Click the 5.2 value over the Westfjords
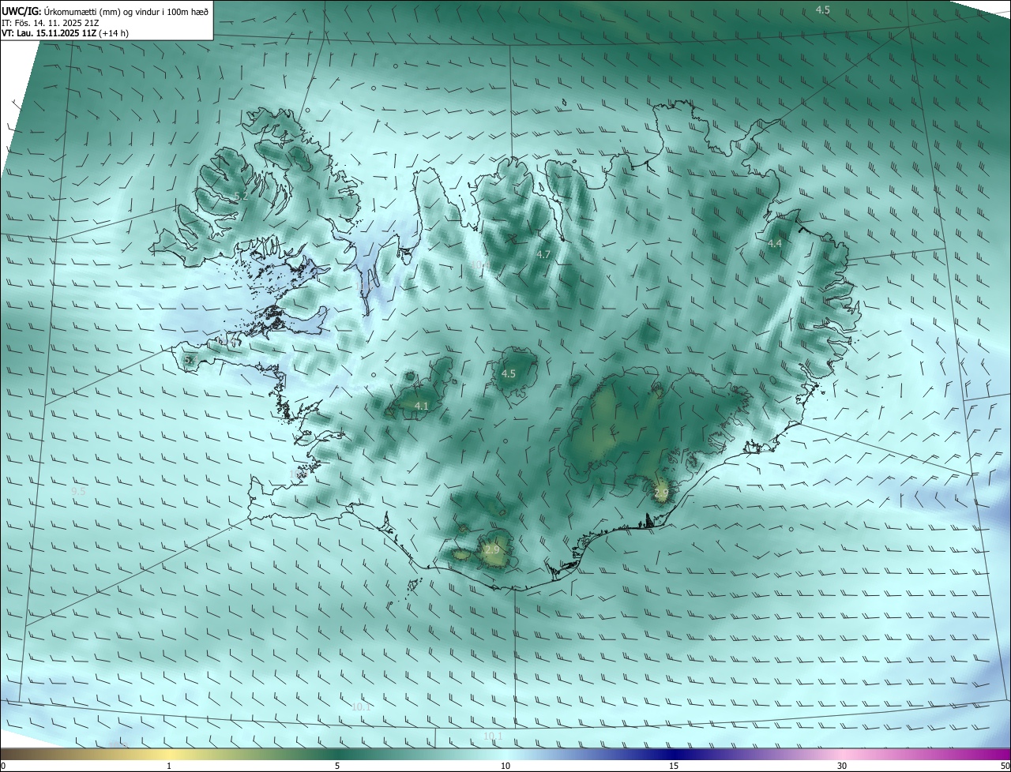This screenshot has height=772, width=1011. [241, 196]
